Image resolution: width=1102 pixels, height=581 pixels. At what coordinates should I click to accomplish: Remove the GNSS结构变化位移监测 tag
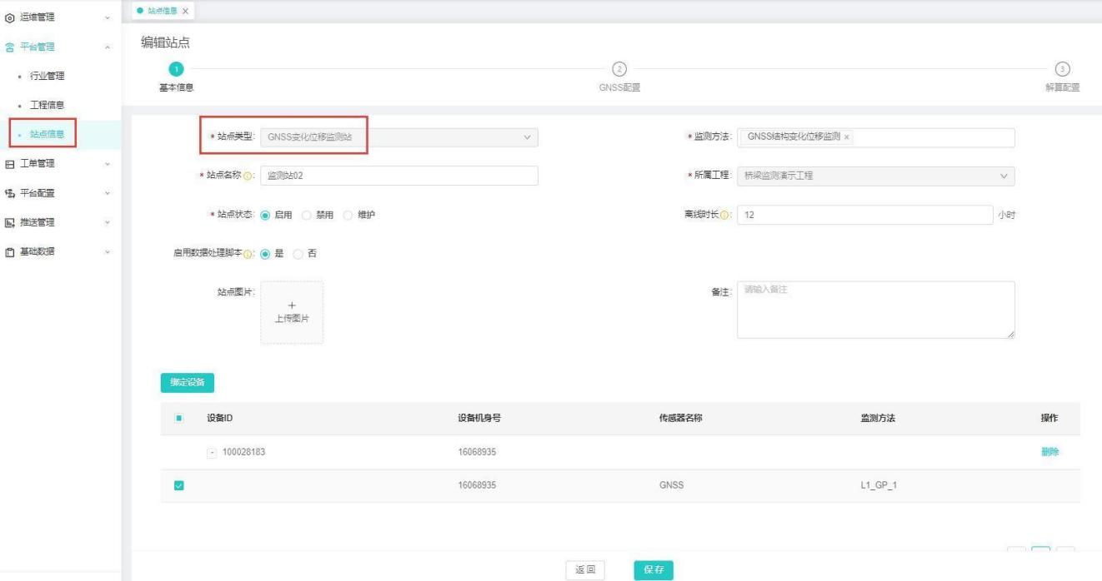[847, 137]
